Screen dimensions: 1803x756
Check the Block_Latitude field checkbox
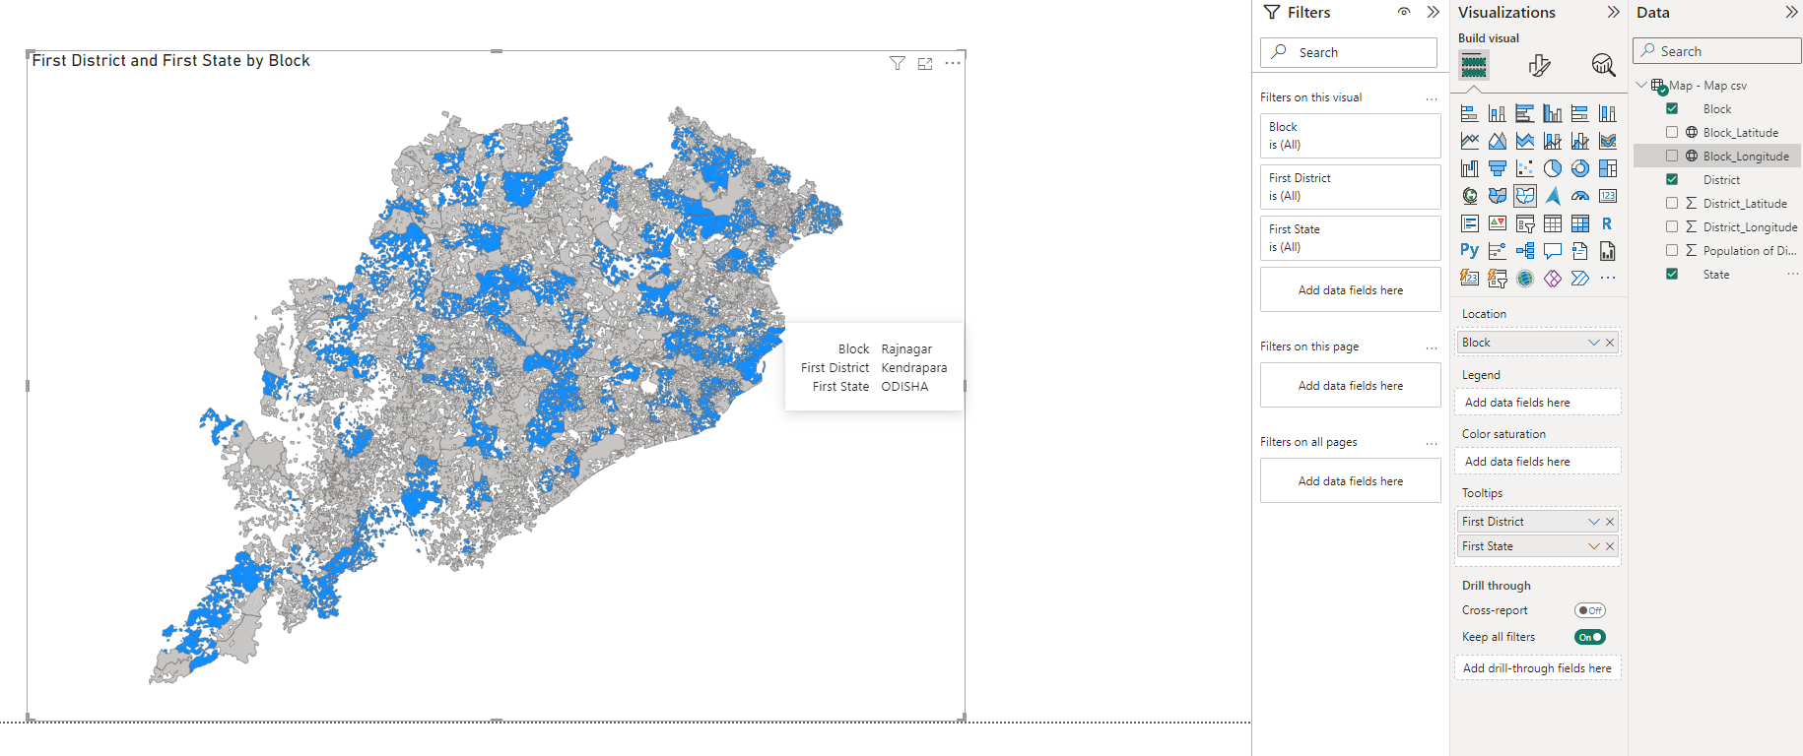(1672, 132)
